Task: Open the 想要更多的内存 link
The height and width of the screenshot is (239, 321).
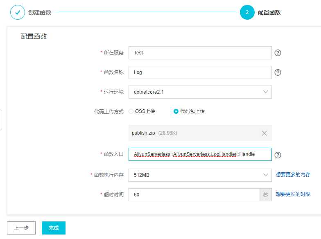Action: point(293,175)
